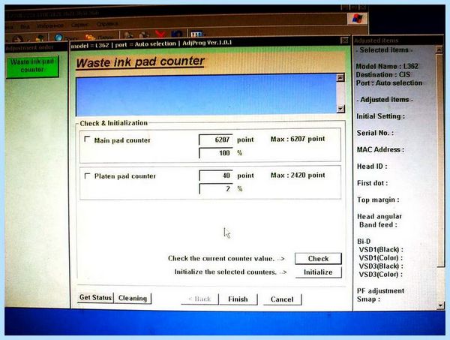Click the 'Waste ink pad counter' heading

tap(140, 62)
